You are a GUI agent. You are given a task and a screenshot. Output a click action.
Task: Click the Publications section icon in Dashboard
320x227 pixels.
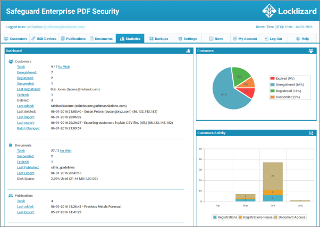click(11, 196)
